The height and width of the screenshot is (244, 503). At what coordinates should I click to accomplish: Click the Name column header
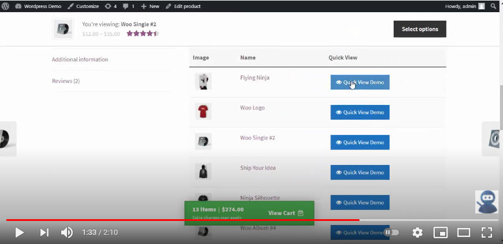coord(248,58)
